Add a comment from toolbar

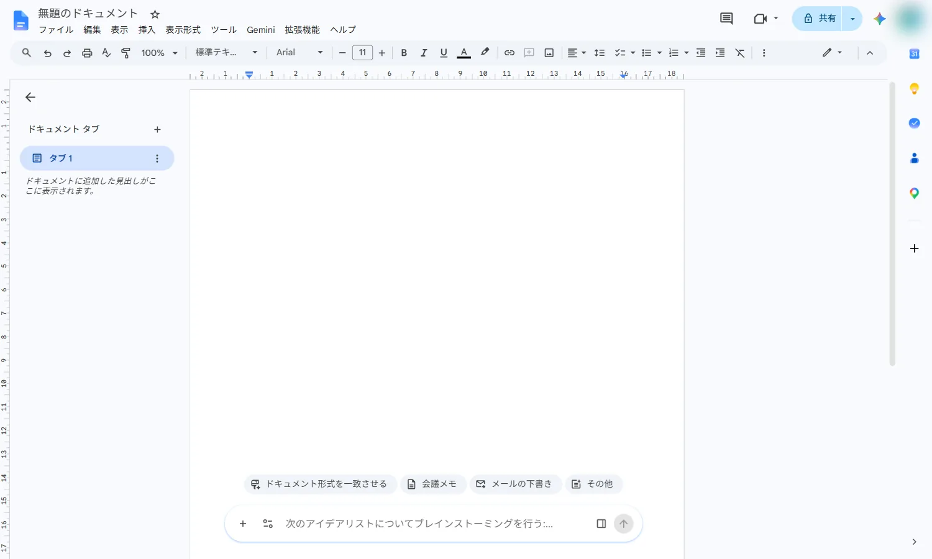pos(529,53)
